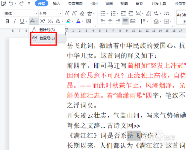Click the Chinese layout icon
The width and height of the screenshot is (186, 150).
[138, 13]
